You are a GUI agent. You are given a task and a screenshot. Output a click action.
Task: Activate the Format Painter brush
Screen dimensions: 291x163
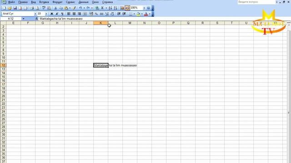point(74,8)
